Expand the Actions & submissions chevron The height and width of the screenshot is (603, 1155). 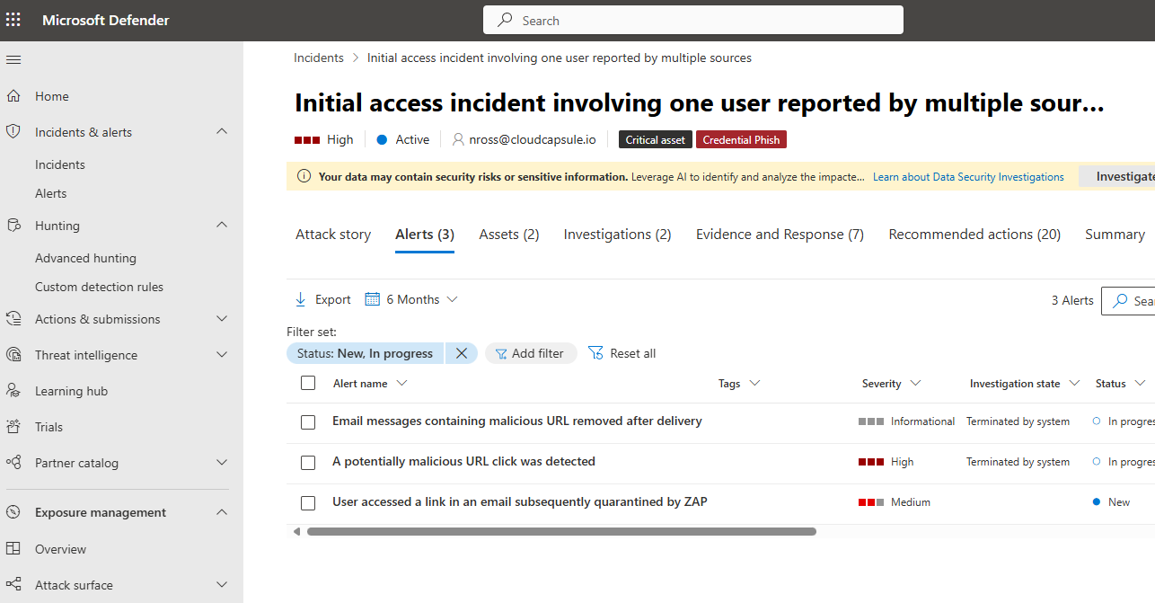coord(222,319)
